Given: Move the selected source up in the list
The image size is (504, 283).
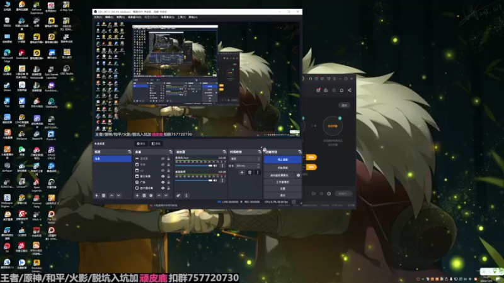Looking at the screenshot, I should tap(159, 196).
